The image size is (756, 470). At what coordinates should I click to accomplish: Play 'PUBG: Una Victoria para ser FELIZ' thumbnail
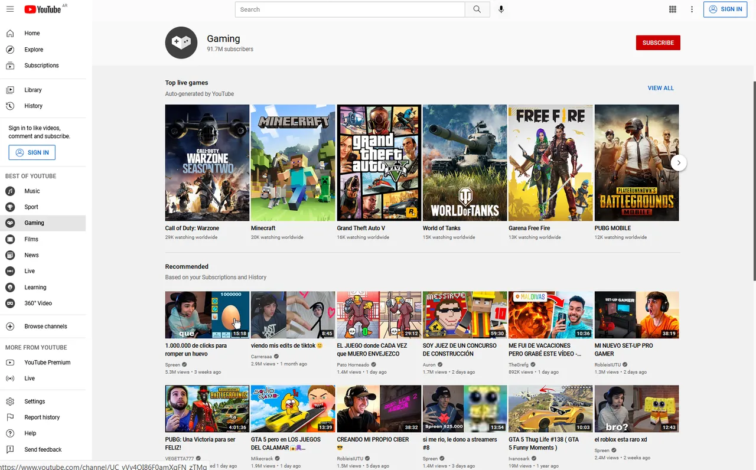[207, 409]
